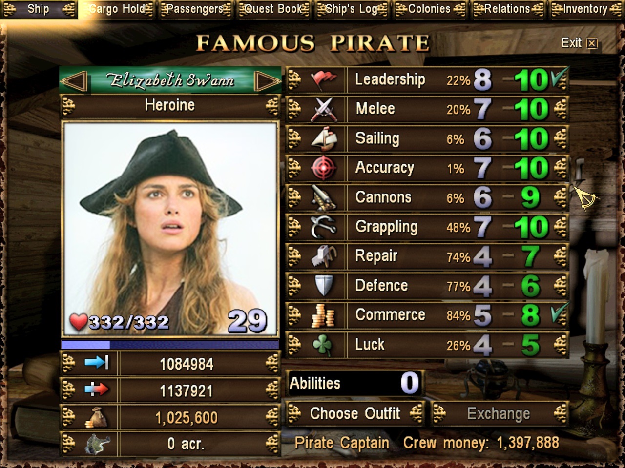Toggle the Commerce green checkmark
Image resolution: width=625 pixels, height=468 pixels.
(x=559, y=313)
